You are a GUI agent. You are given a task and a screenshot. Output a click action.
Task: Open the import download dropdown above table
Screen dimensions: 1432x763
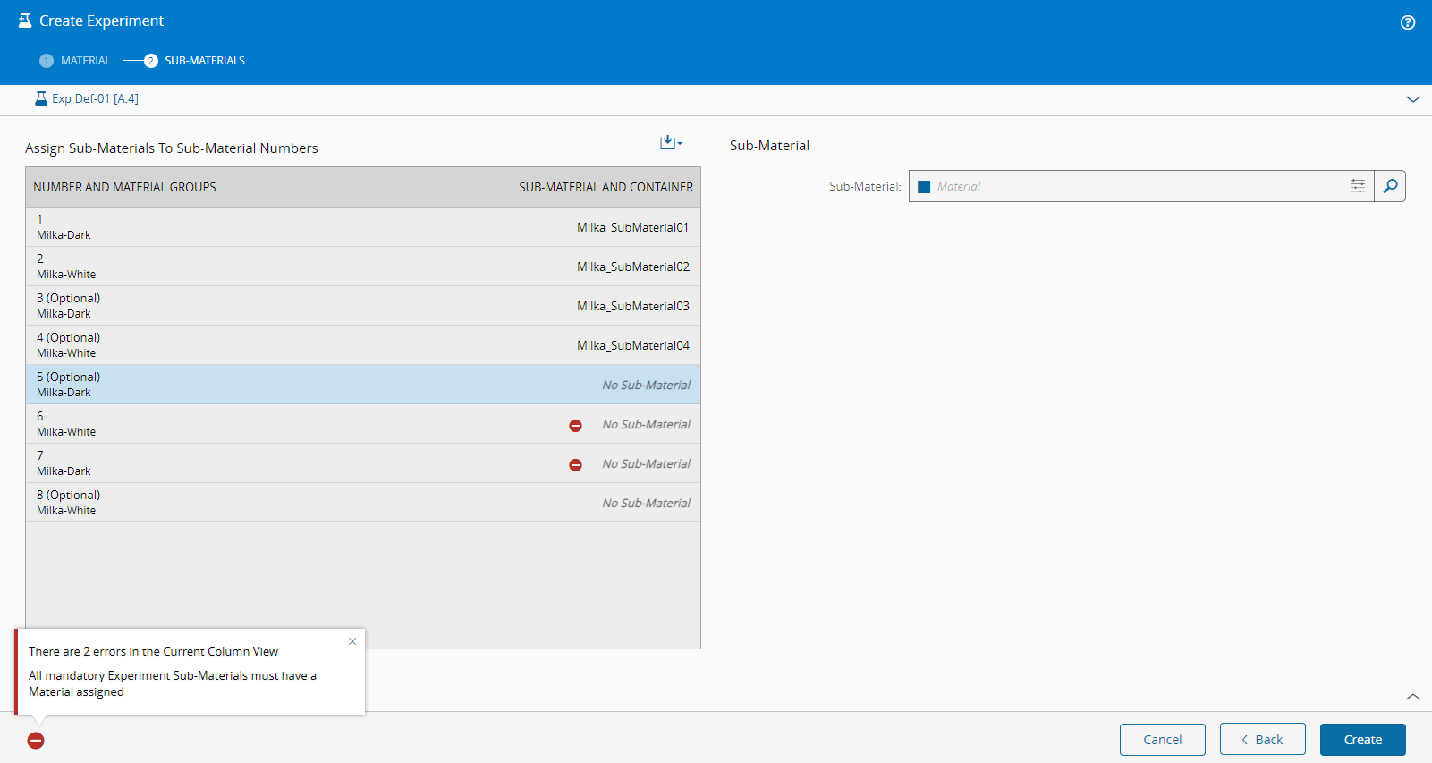click(x=670, y=143)
